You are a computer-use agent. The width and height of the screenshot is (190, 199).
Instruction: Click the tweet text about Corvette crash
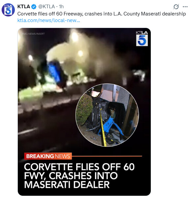click(x=102, y=14)
